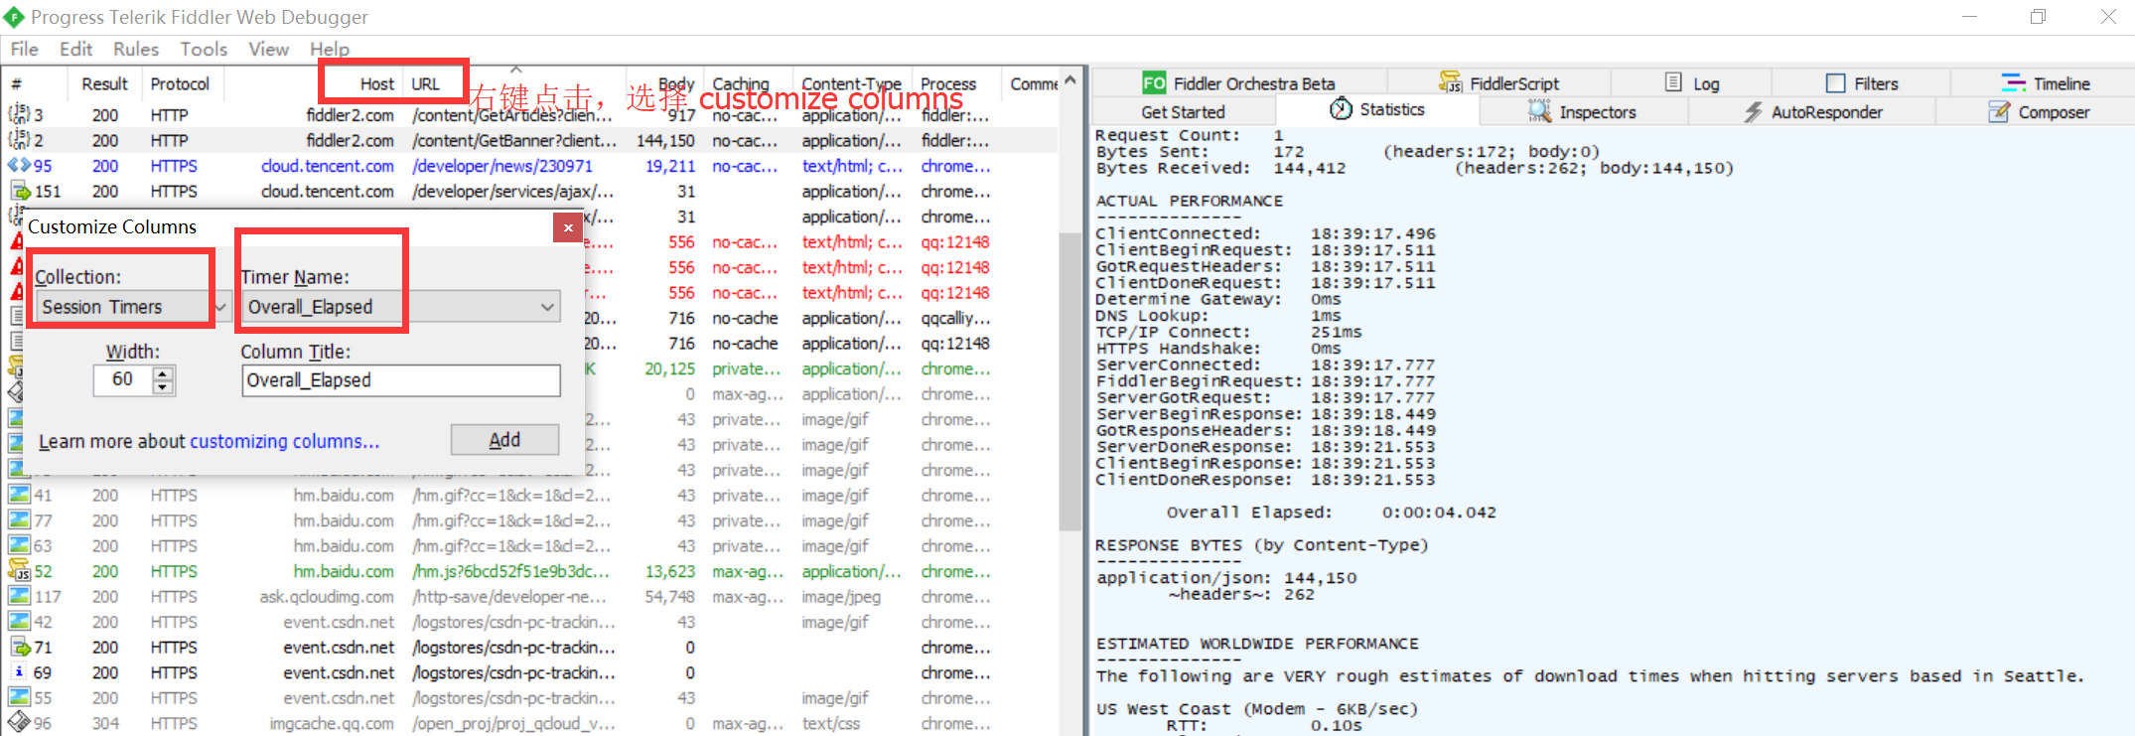This screenshot has height=736, width=2135.
Task: Open the View menu
Action: [x=268, y=49]
